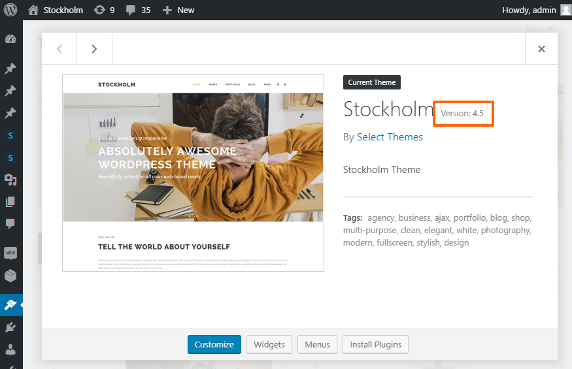Open the Dashboard sidebar icon
Image resolution: width=572 pixels, height=369 pixels.
pyautogui.click(x=10, y=39)
